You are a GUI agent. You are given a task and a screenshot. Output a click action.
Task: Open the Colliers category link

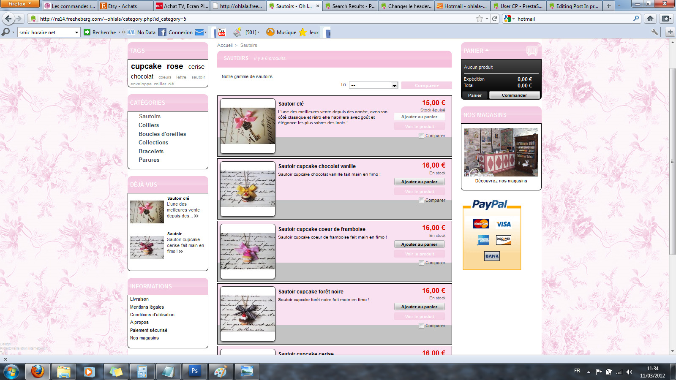pyautogui.click(x=149, y=125)
